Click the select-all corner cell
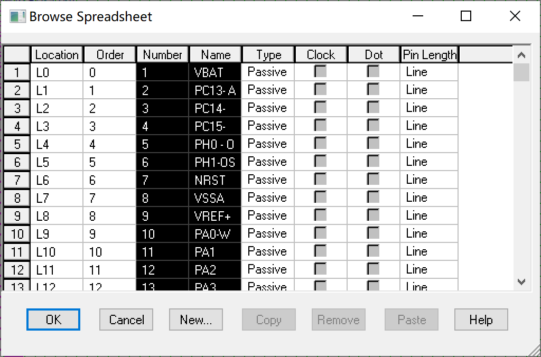 point(17,54)
